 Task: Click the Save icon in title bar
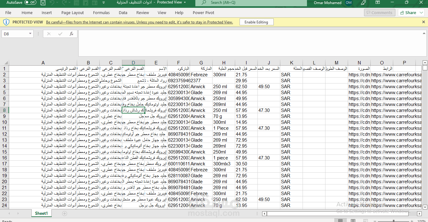(x=43, y=3)
